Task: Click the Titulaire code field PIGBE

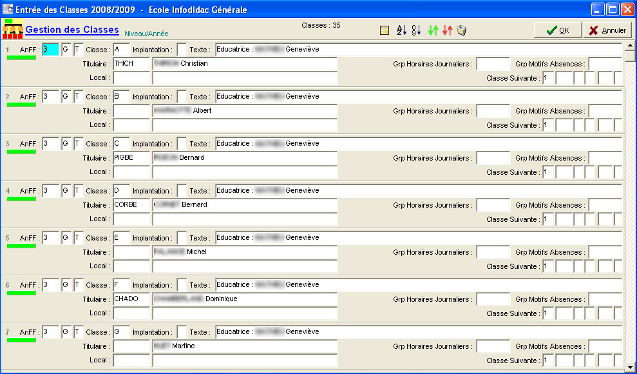Action: click(x=131, y=158)
